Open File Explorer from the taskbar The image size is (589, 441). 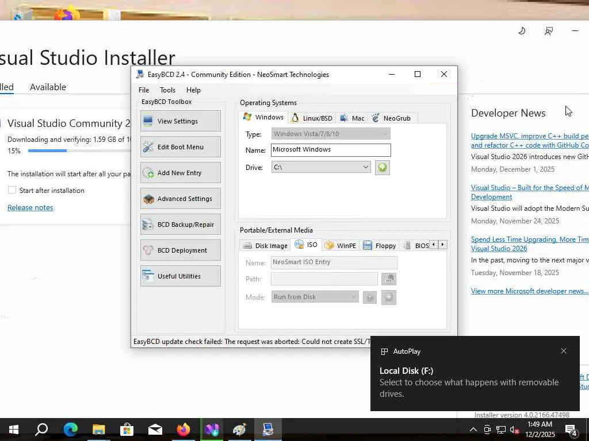coord(99,430)
